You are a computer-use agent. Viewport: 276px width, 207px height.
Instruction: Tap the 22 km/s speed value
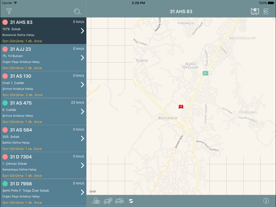coord(78,103)
